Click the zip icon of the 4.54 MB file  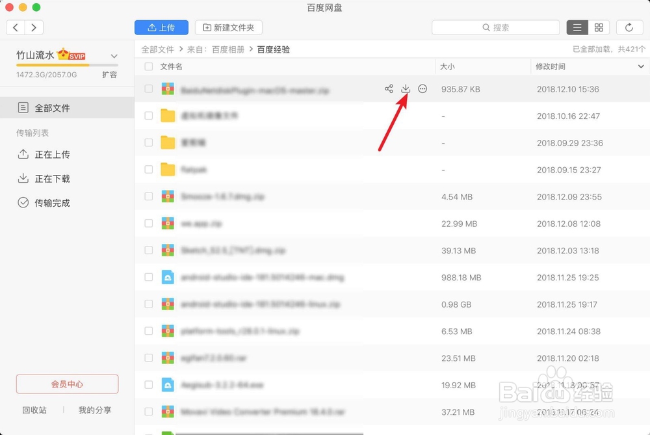[168, 196]
